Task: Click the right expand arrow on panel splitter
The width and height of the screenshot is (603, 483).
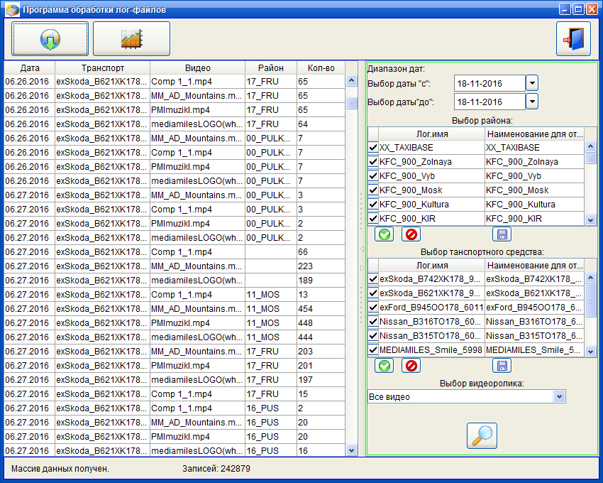Action: point(362,268)
